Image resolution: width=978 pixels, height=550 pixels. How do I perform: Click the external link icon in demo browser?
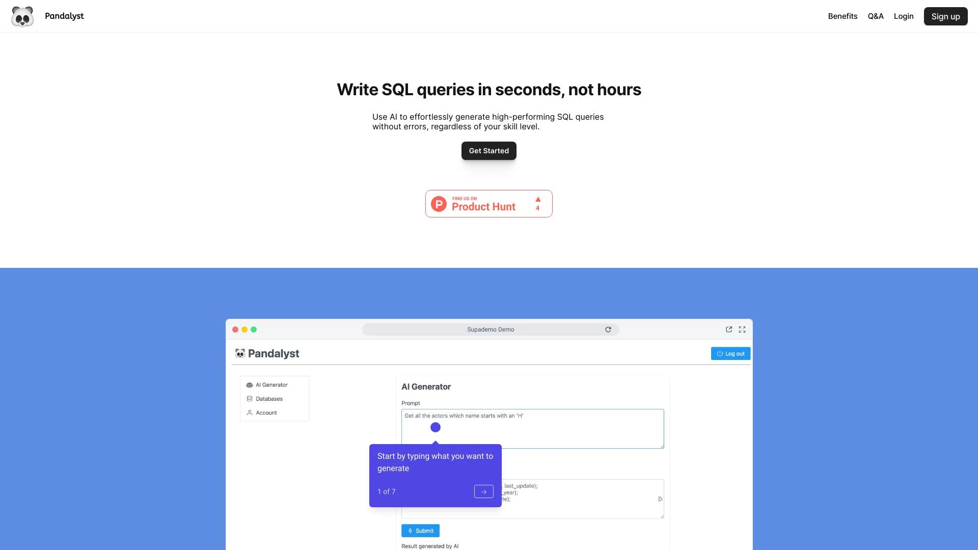point(729,329)
